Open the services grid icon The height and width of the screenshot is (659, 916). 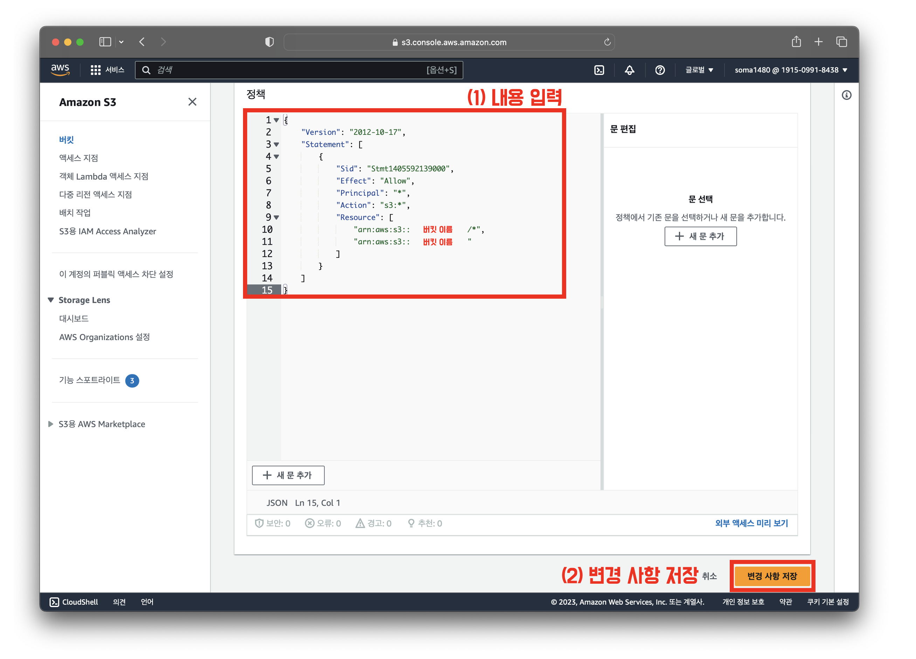pos(95,70)
